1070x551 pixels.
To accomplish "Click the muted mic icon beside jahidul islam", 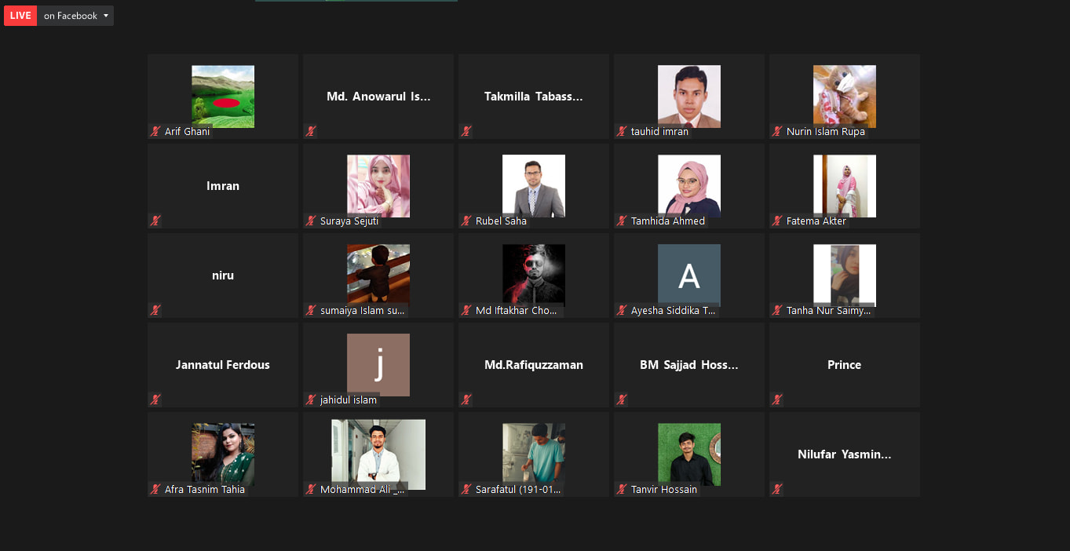I will [311, 400].
